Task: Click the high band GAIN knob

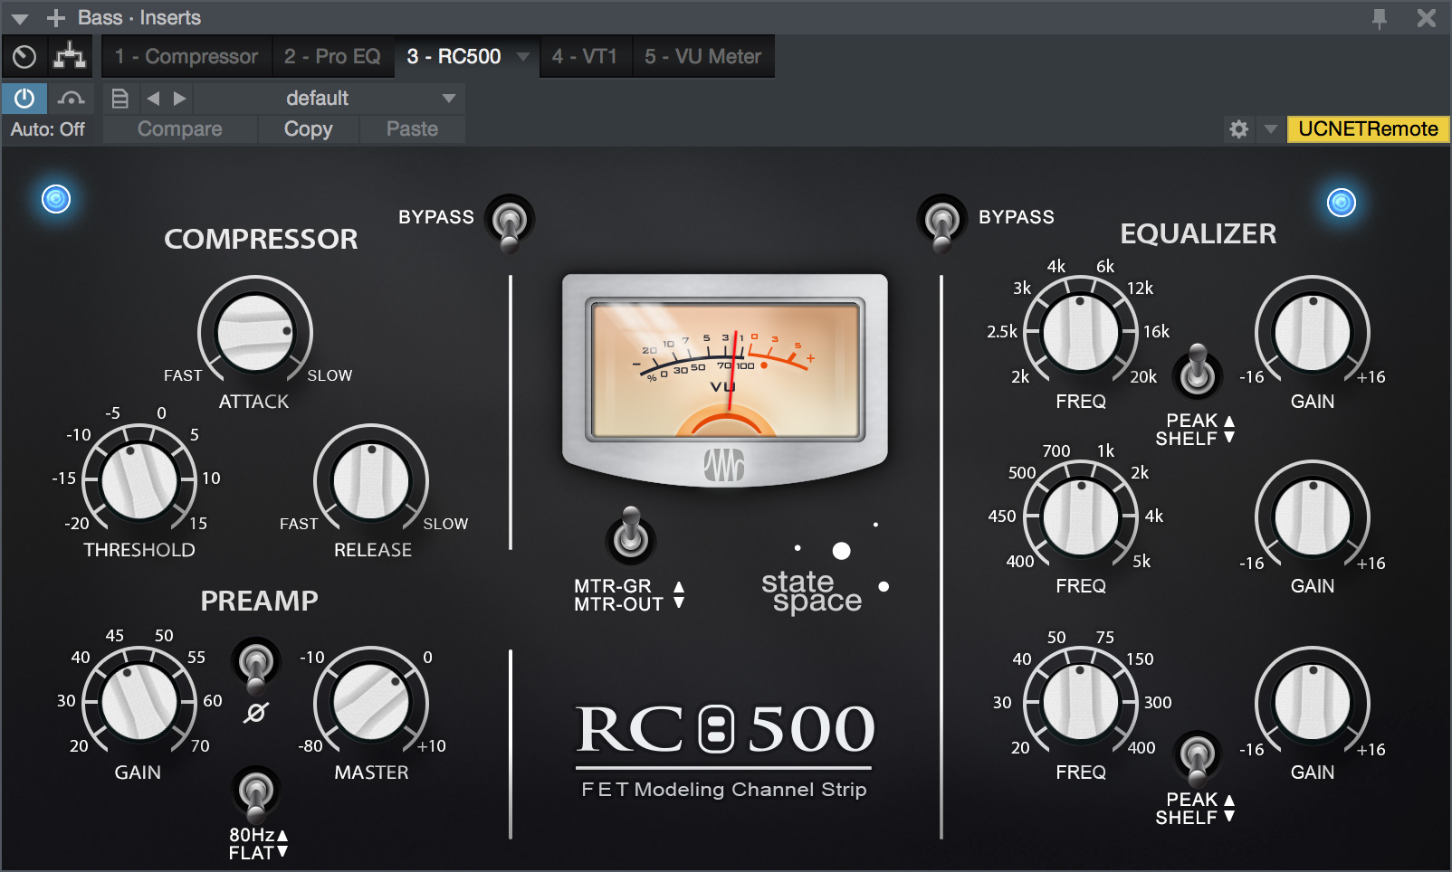Action: (x=1313, y=333)
